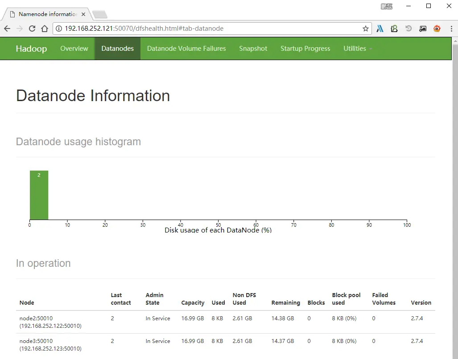
Task: Click the Datanode Information heading
Action: pyautogui.click(x=93, y=96)
